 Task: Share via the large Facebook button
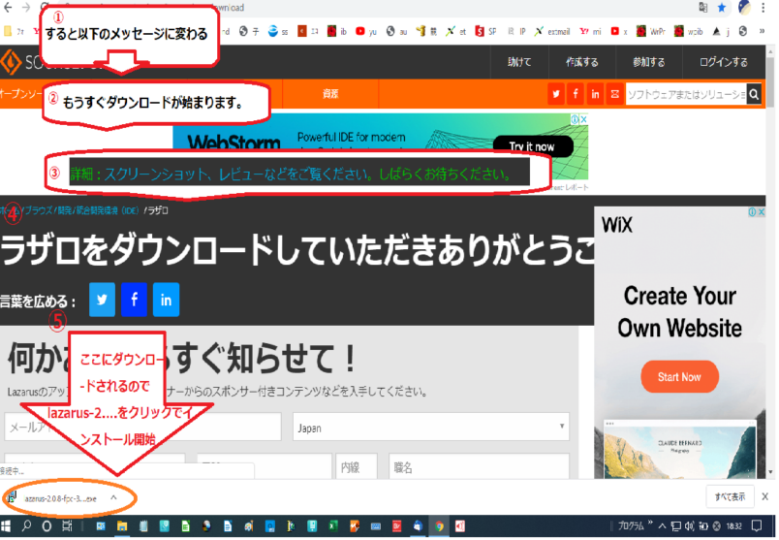[134, 300]
